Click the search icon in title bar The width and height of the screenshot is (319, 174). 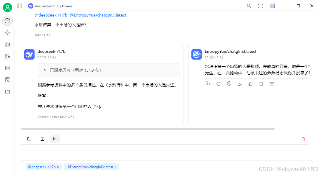249,6
